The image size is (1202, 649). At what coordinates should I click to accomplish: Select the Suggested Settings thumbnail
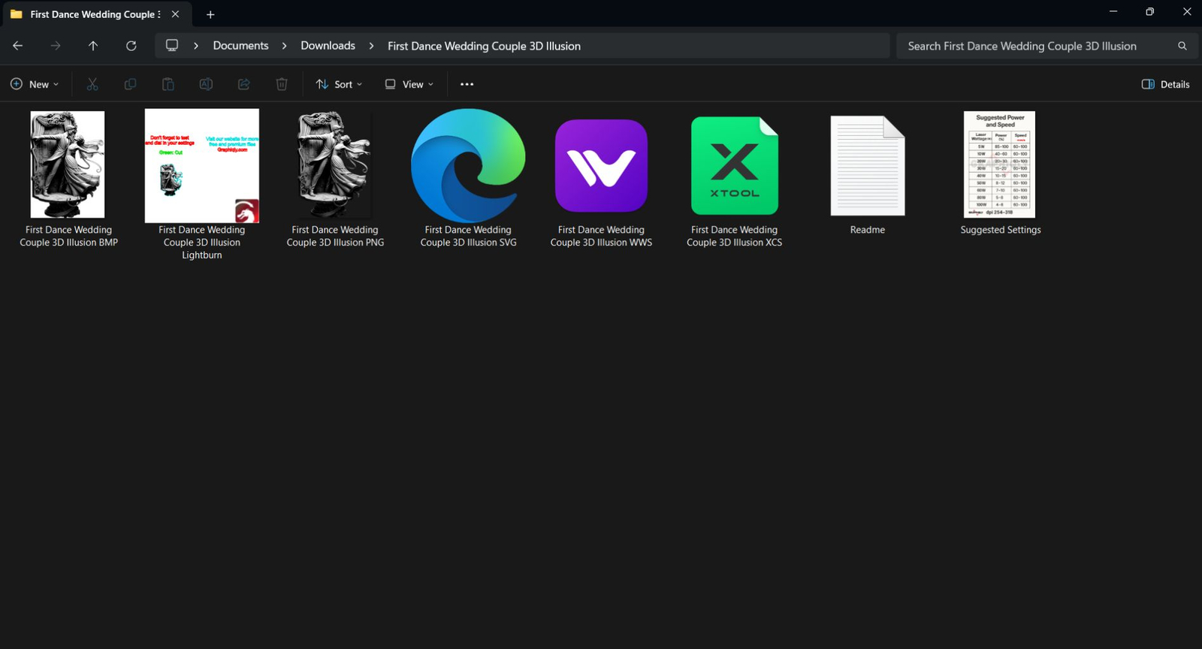coord(1000,165)
